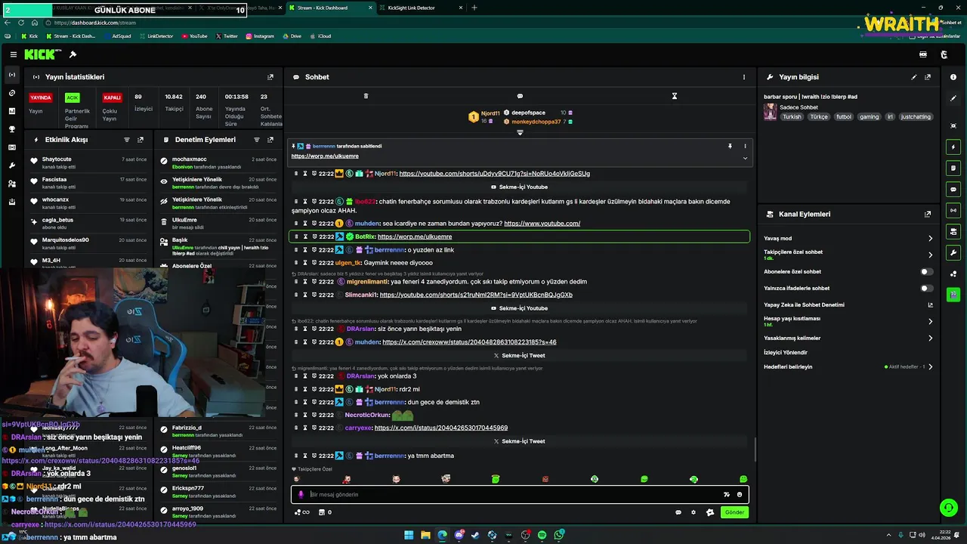Click the wrench icon in right sidebar
The width and height of the screenshot is (967, 544).
953,252
